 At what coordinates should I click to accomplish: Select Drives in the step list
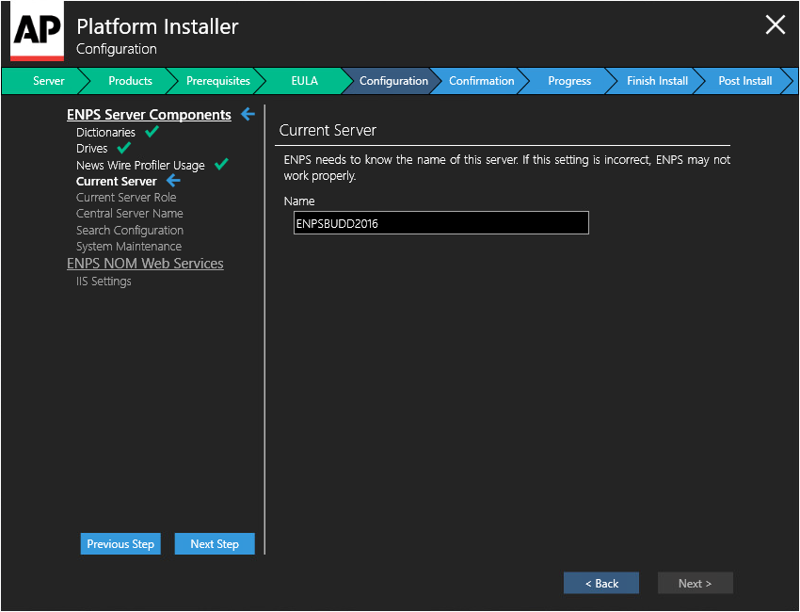[92, 149]
